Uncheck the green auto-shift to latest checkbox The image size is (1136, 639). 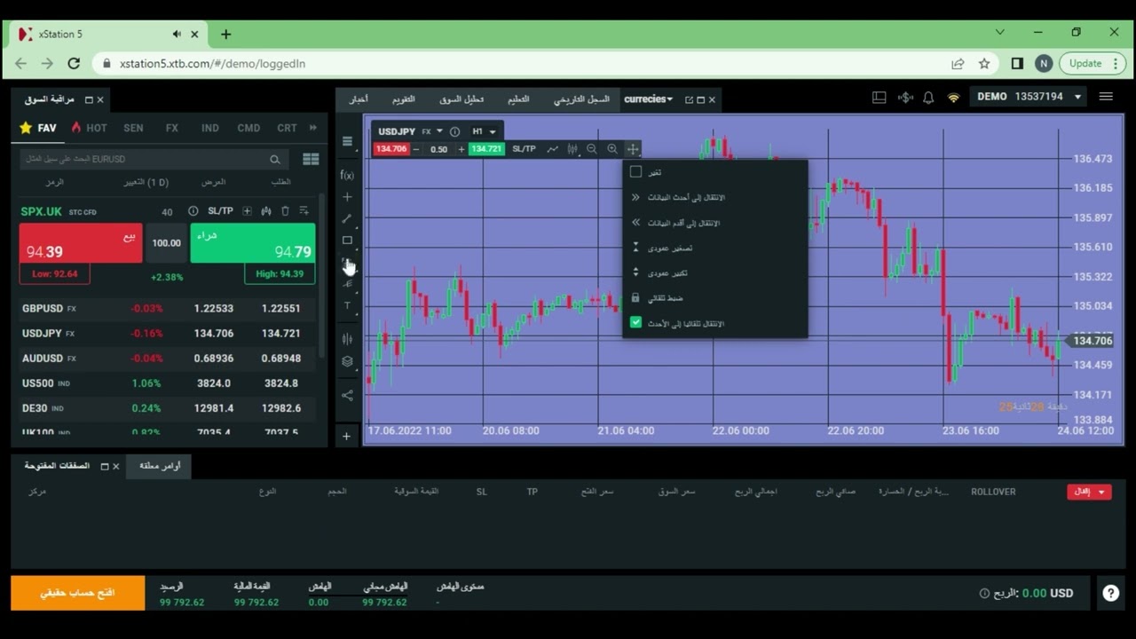[635, 322]
